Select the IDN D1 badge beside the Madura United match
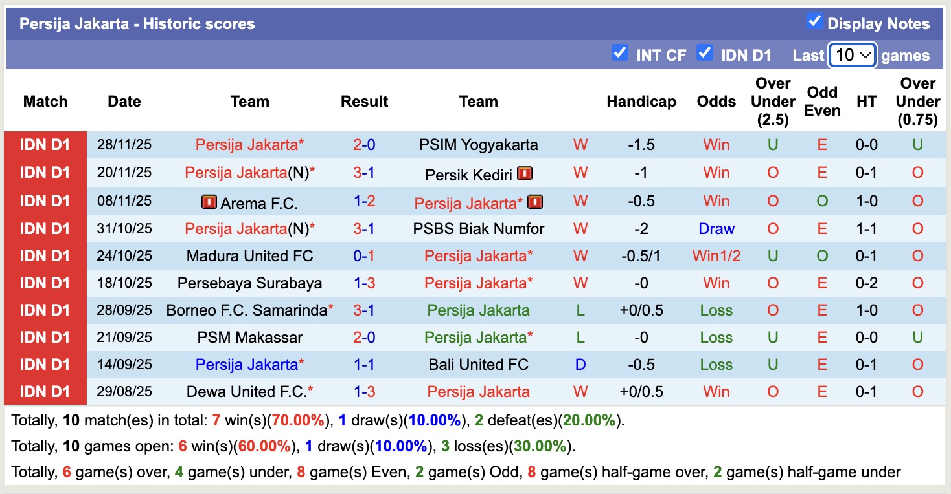 pyautogui.click(x=45, y=255)
